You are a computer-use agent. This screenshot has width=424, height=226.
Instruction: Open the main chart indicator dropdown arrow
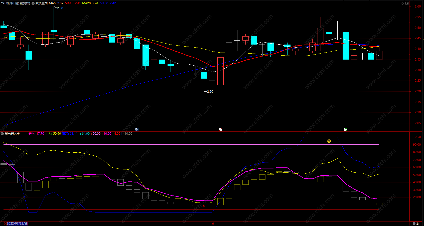[33, 3]
